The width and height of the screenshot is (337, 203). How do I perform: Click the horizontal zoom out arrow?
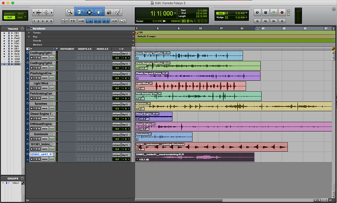(34, 12)
